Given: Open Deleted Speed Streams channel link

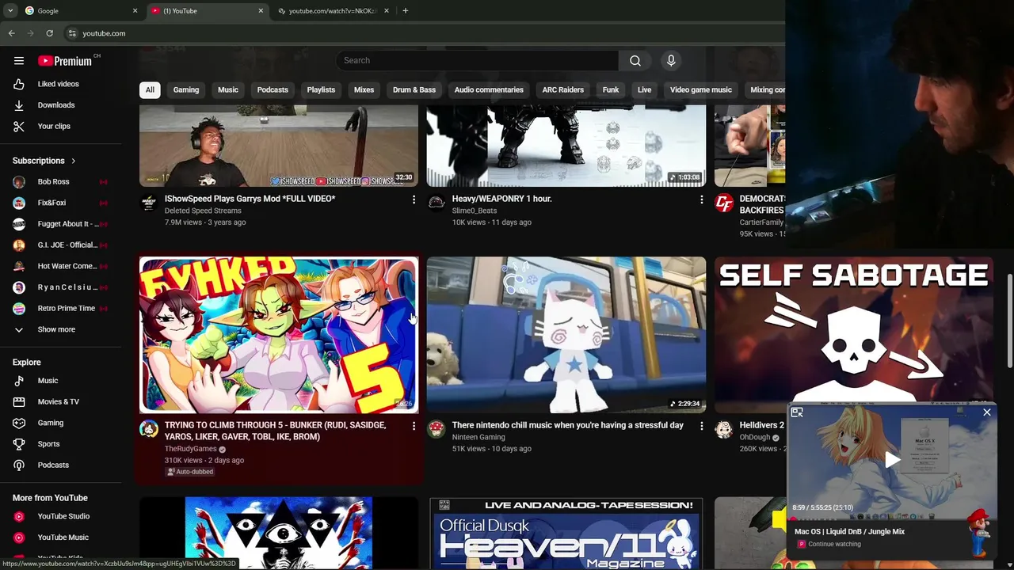Looking at the screenshot, I should click(x=203, y=211).
